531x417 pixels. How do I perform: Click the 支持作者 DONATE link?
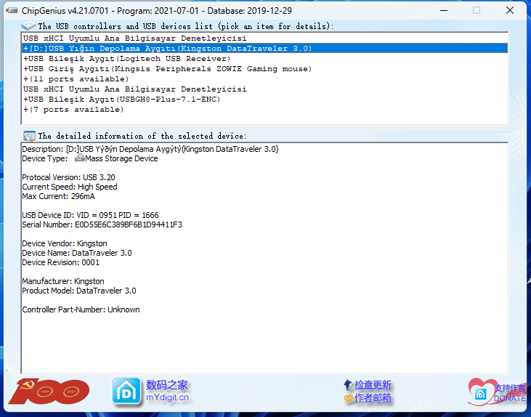[x=510, y=393]
